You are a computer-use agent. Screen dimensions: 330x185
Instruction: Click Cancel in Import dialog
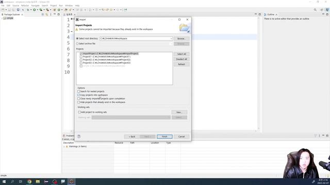tap(181, 137)
